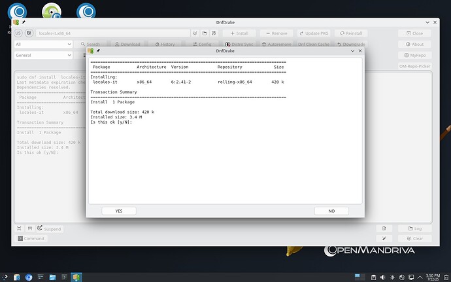Confirm the install with the YES button
Screen dimensions: 451x282
click(119, 211)
